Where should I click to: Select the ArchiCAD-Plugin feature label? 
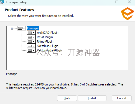tap(48, 33)
